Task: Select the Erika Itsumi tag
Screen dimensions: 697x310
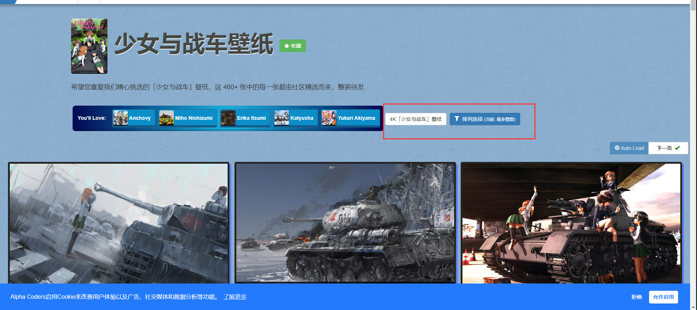Action: [x=251, y=118]
